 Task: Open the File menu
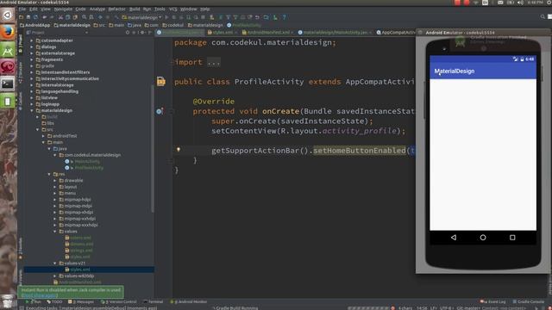tap(22, 9)
